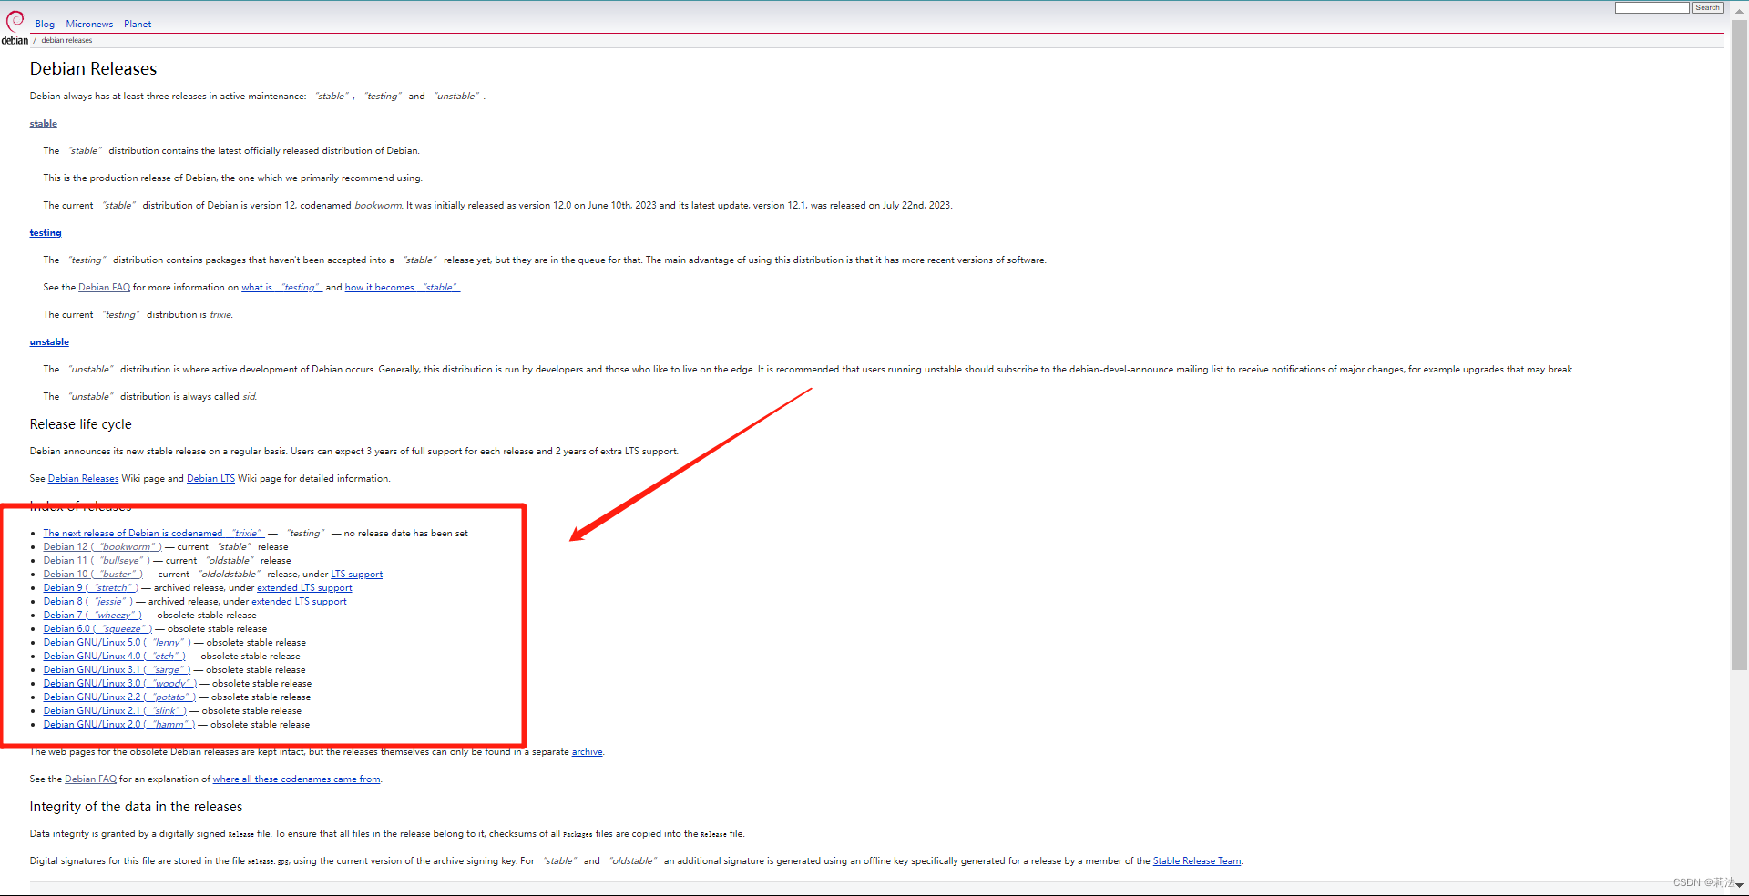
Task: Open Debian GNU/Linux 2.0 hamm link
Action: 119,725
